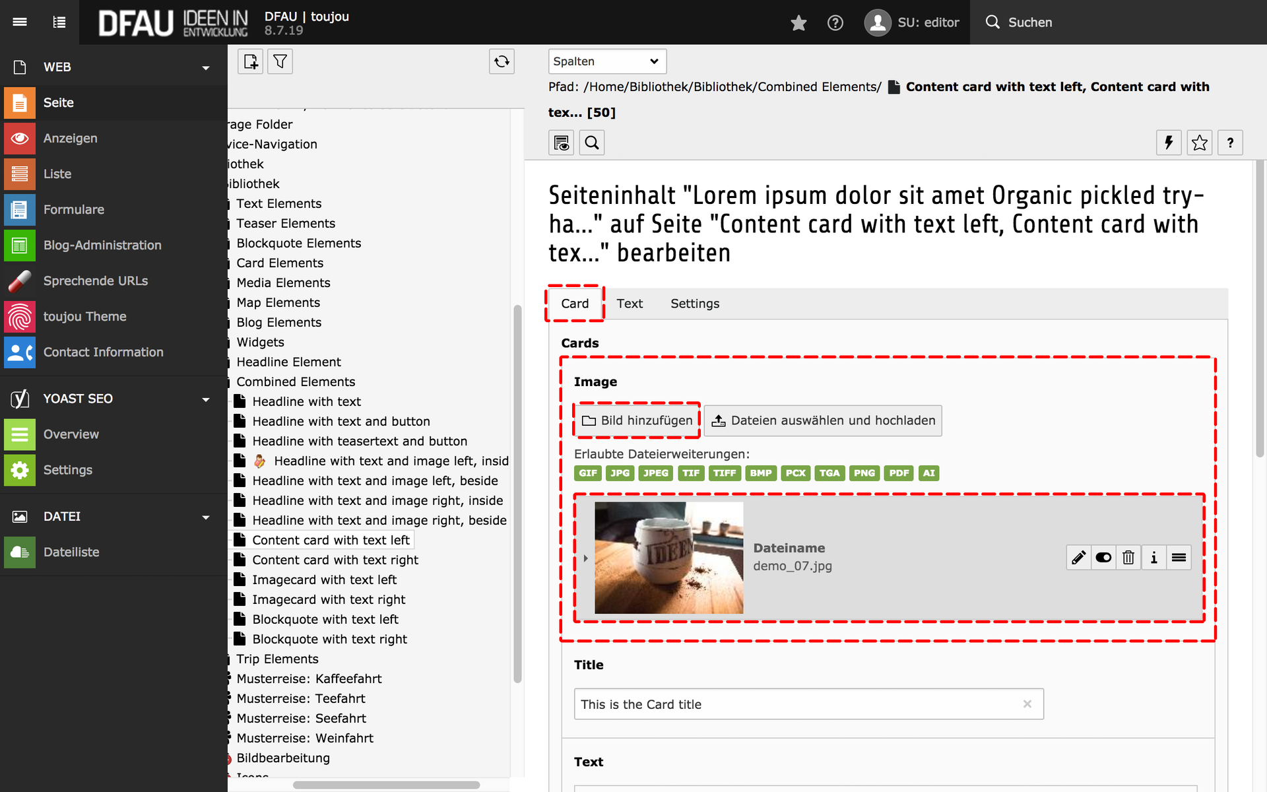Click Bild hinzufügen button
Image resolution: width=1267 pixels, height=792 pixels.
[x=637, y=420]
